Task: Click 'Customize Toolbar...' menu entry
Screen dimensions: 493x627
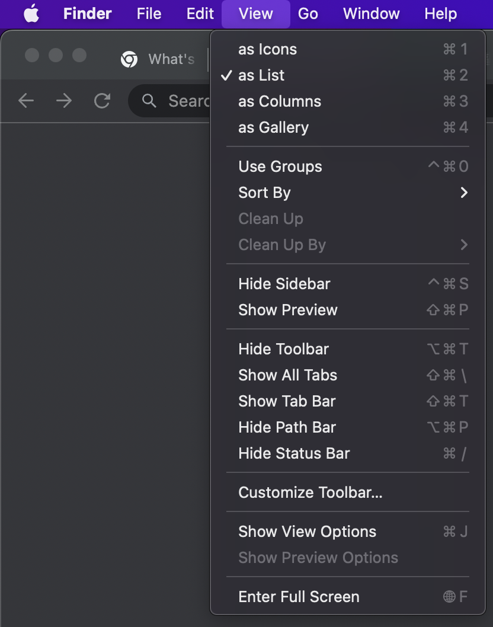Action: [310, 492]
